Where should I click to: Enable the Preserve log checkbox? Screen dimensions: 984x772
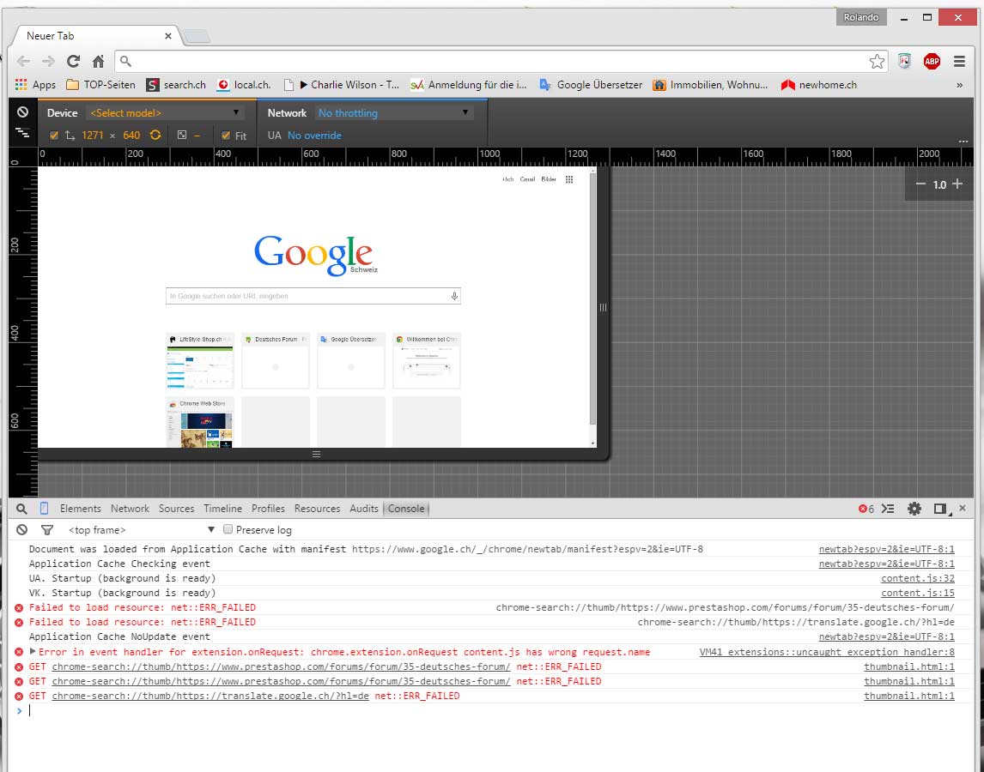coord(228,529)
